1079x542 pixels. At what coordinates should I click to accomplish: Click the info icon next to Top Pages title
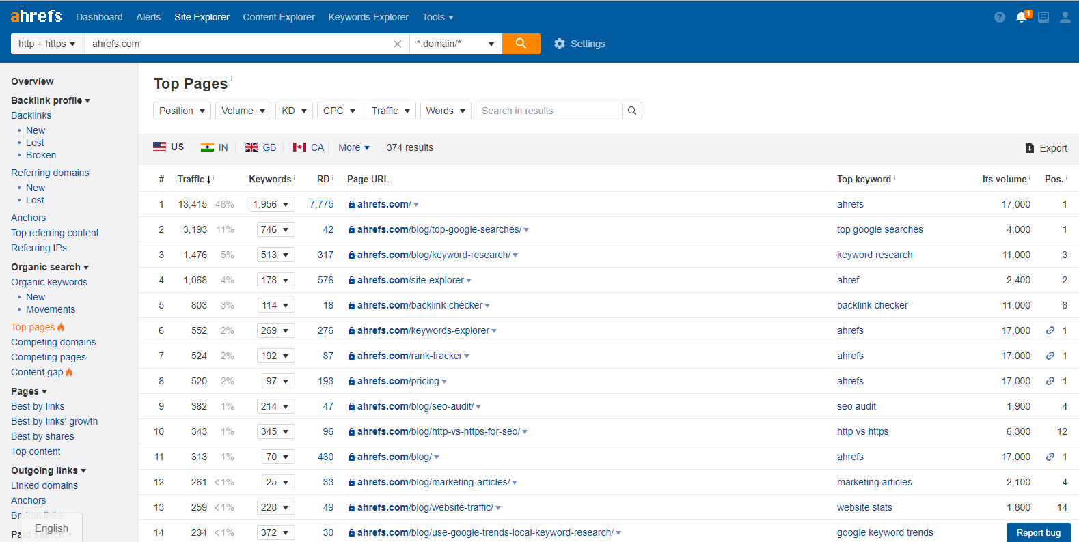click(x=232, y=78)
